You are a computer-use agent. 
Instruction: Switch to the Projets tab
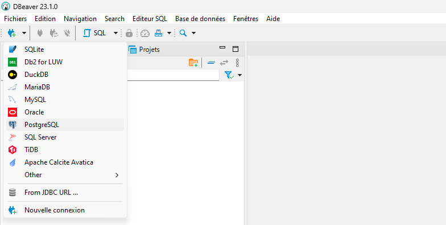point(144,50)
